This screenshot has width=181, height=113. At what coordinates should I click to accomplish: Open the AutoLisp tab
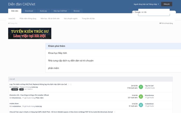tap(43, 11)
